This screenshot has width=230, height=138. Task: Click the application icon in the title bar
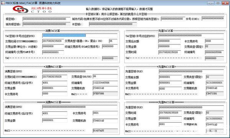tap(3, 3)
